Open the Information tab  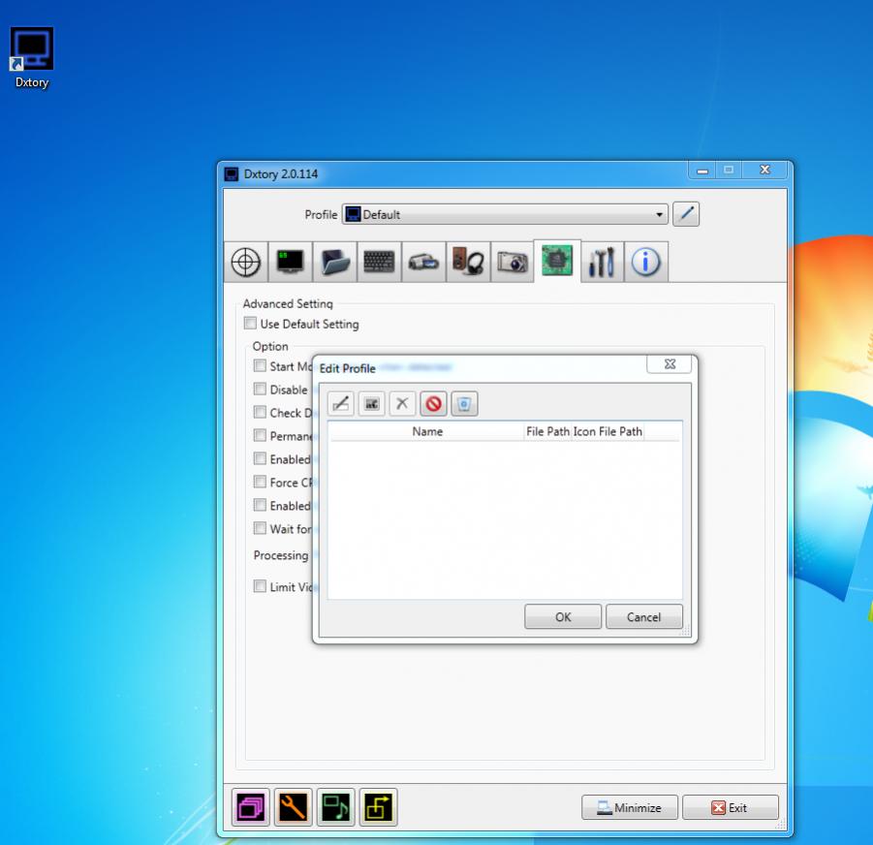(x=646, y=262)
